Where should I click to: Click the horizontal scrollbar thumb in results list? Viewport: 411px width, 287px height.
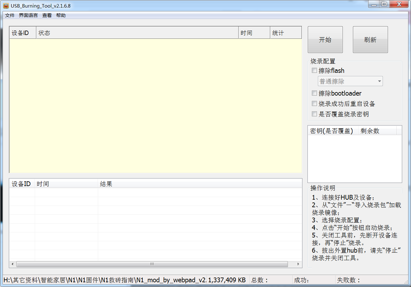click(152, 264)
